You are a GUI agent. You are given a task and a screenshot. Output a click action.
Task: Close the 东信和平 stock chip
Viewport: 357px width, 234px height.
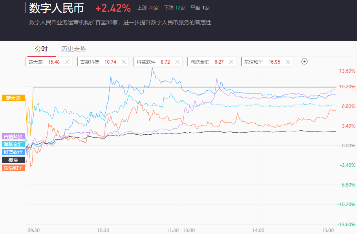(x=288, y=62)
